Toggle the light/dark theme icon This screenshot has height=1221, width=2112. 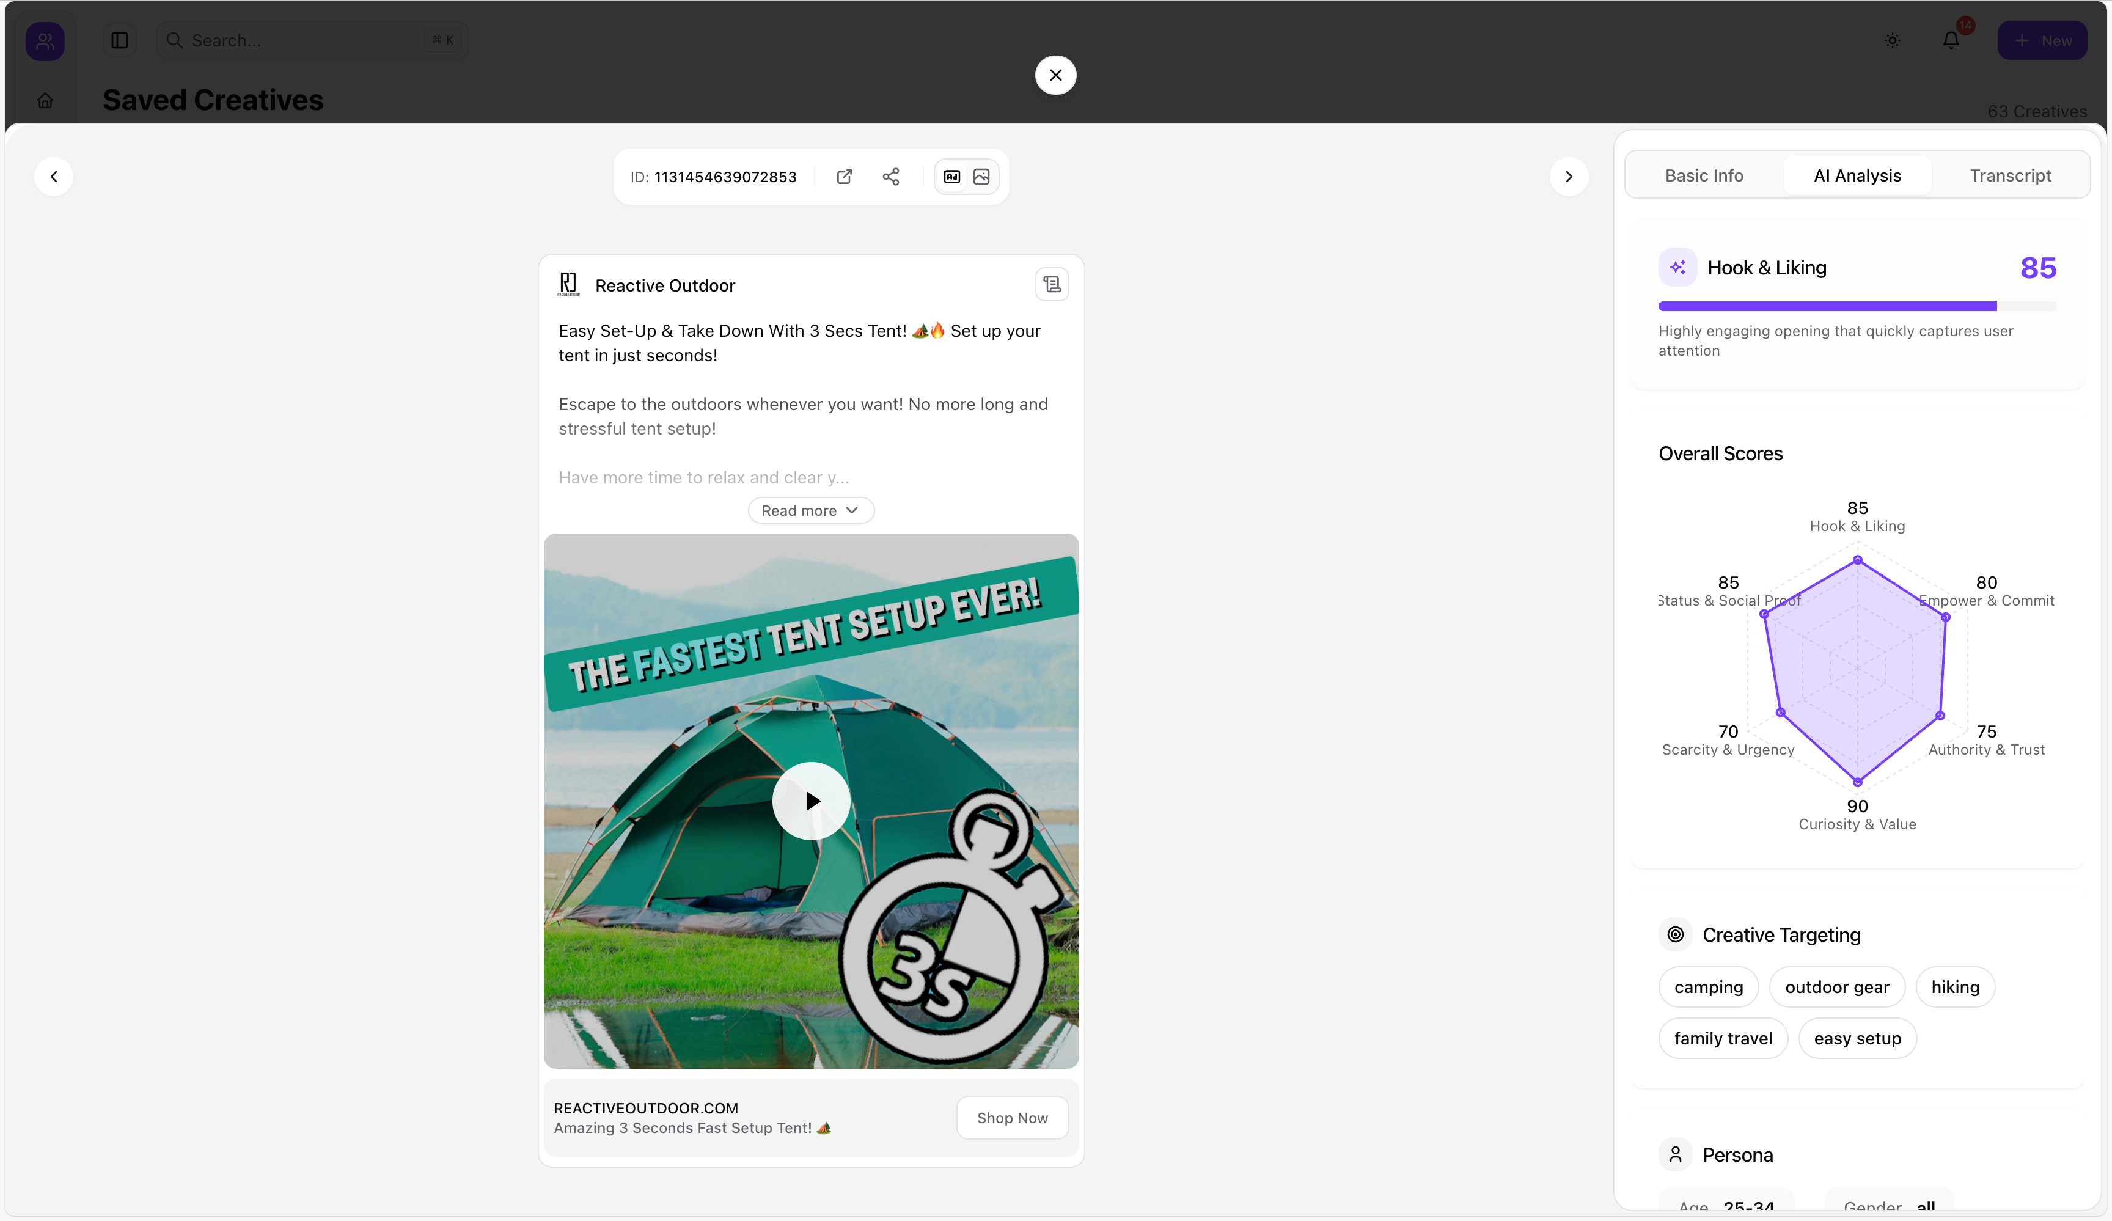click(x=1893, y=40)
